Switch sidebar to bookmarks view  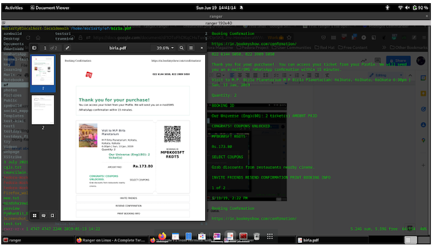click(53, 215)
